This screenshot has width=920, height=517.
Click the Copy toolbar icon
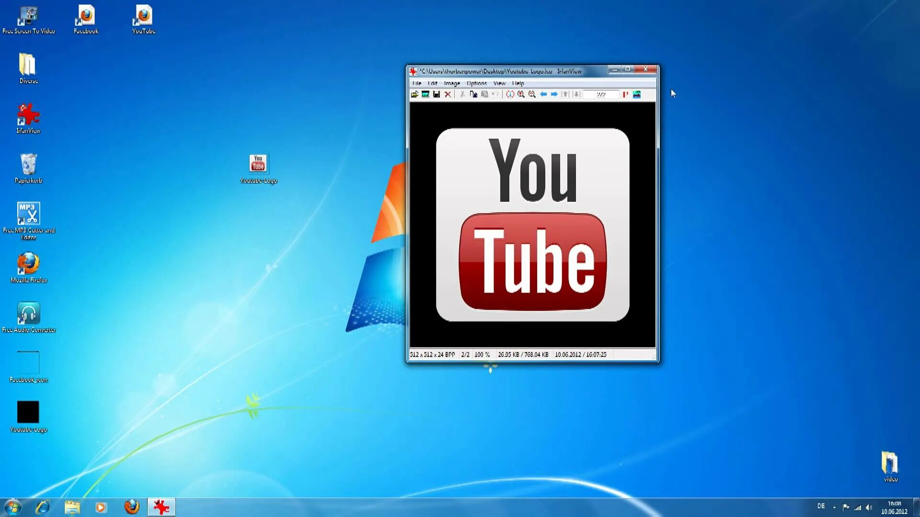[x=473, y=94]
